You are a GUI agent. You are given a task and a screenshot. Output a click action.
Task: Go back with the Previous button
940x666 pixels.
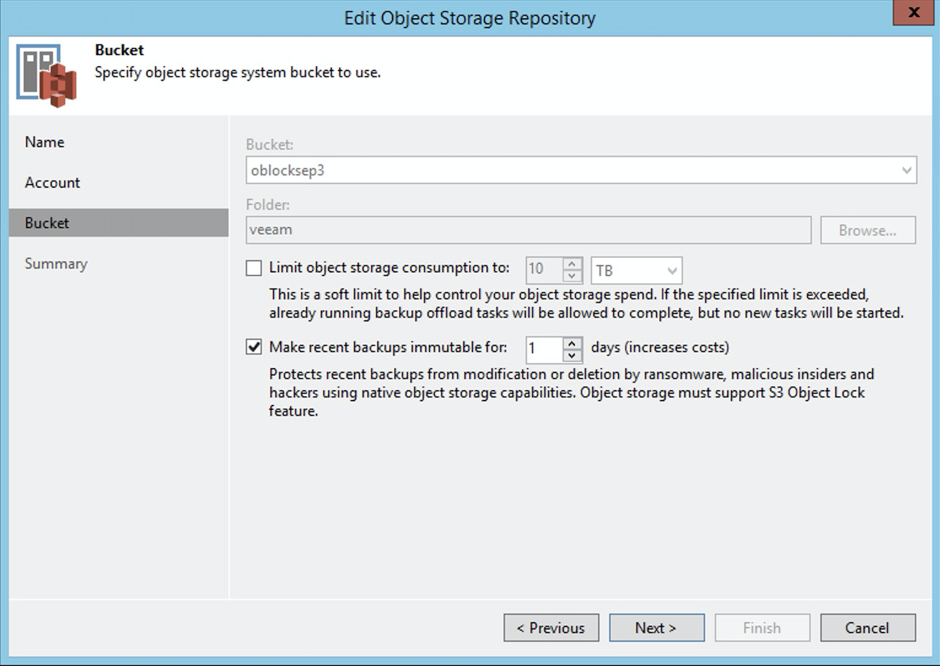(x=551, y=627)
